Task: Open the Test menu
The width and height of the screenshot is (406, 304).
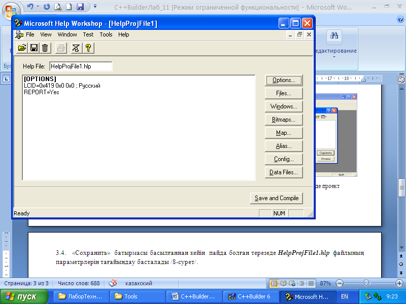Action: 88,34
